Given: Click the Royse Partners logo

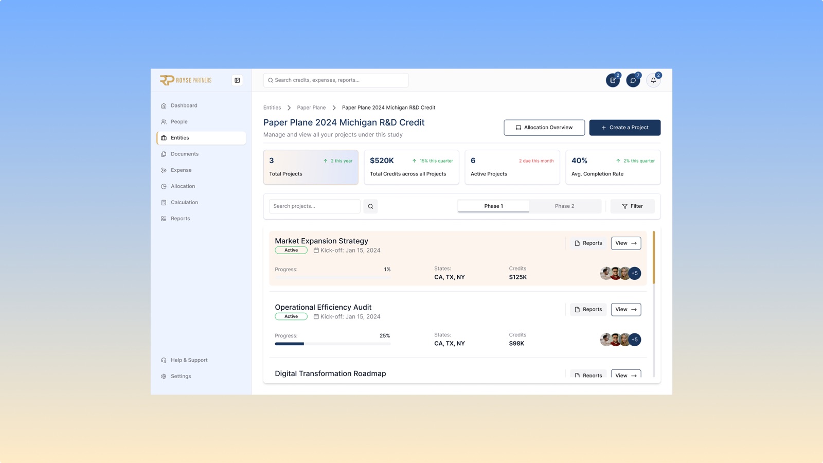Looking at the screenshot, I should [186, 80].
